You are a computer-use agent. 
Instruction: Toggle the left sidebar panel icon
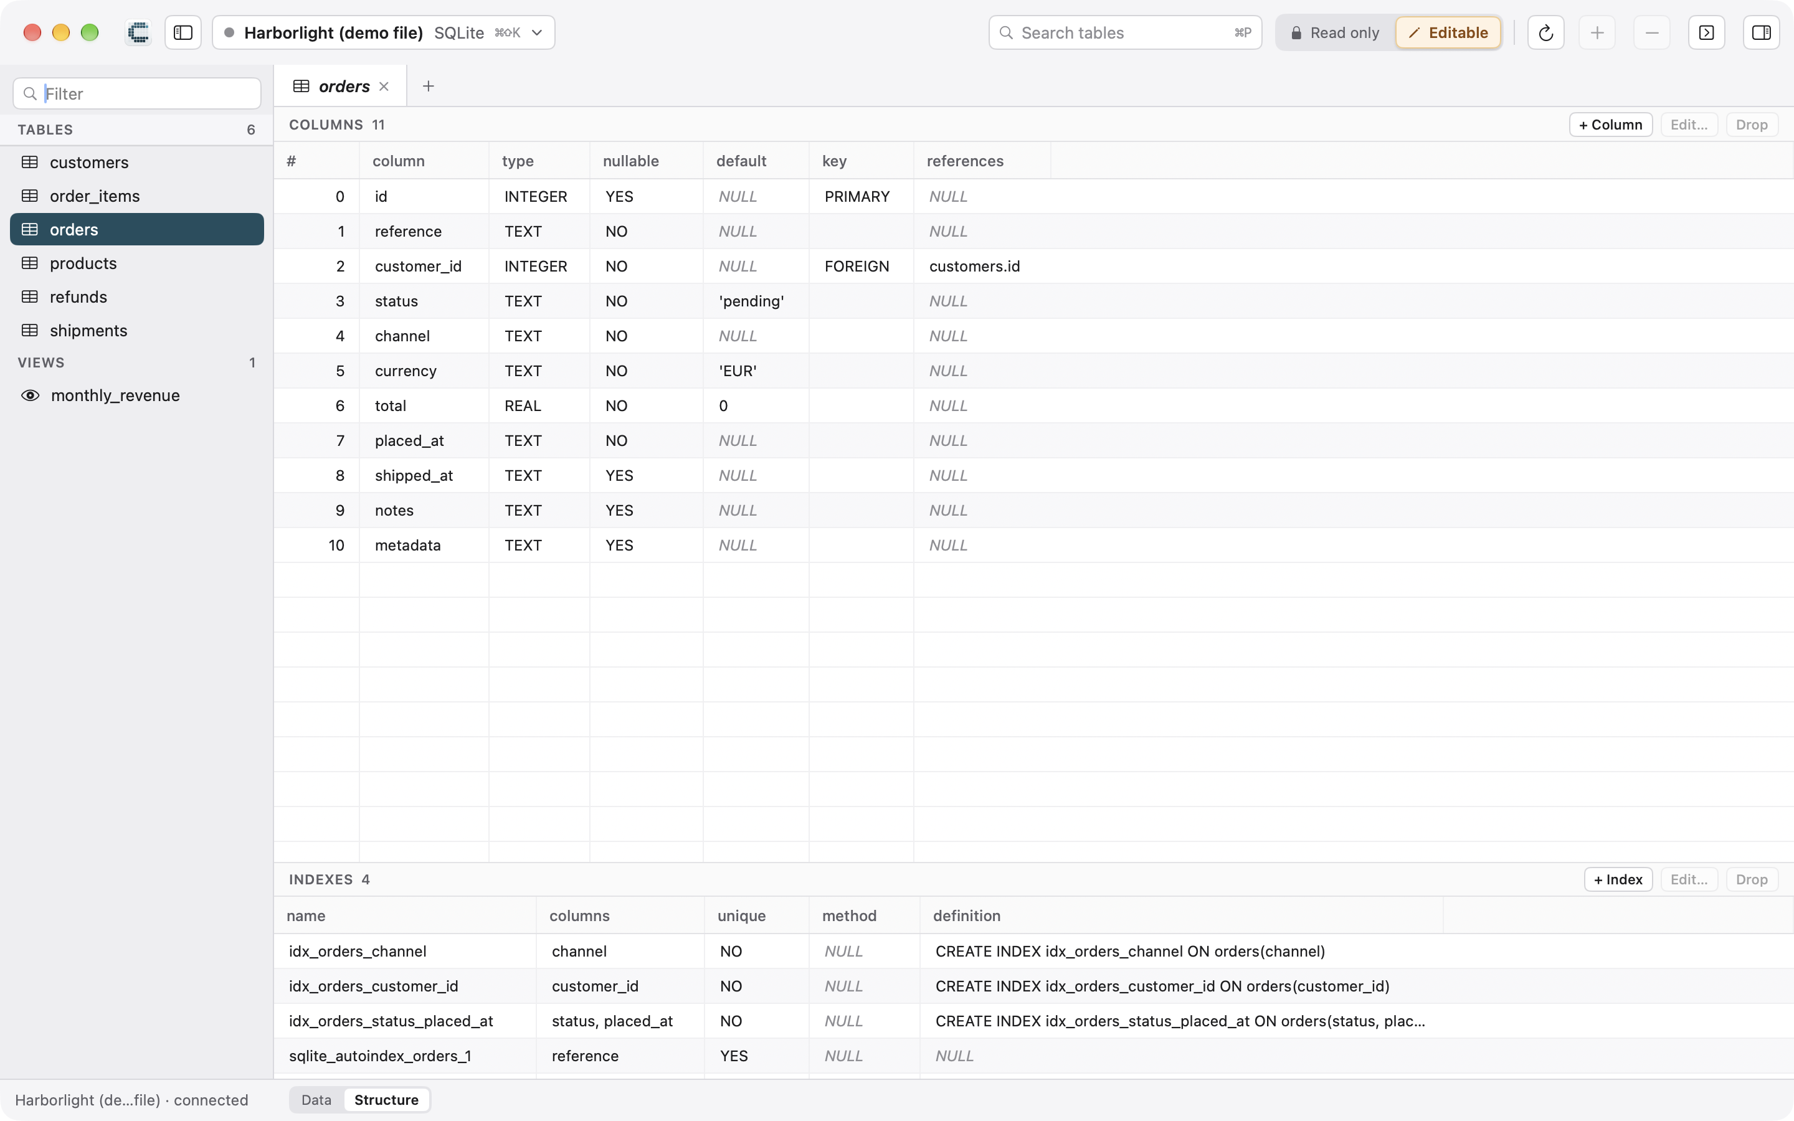tap(183, 32)
